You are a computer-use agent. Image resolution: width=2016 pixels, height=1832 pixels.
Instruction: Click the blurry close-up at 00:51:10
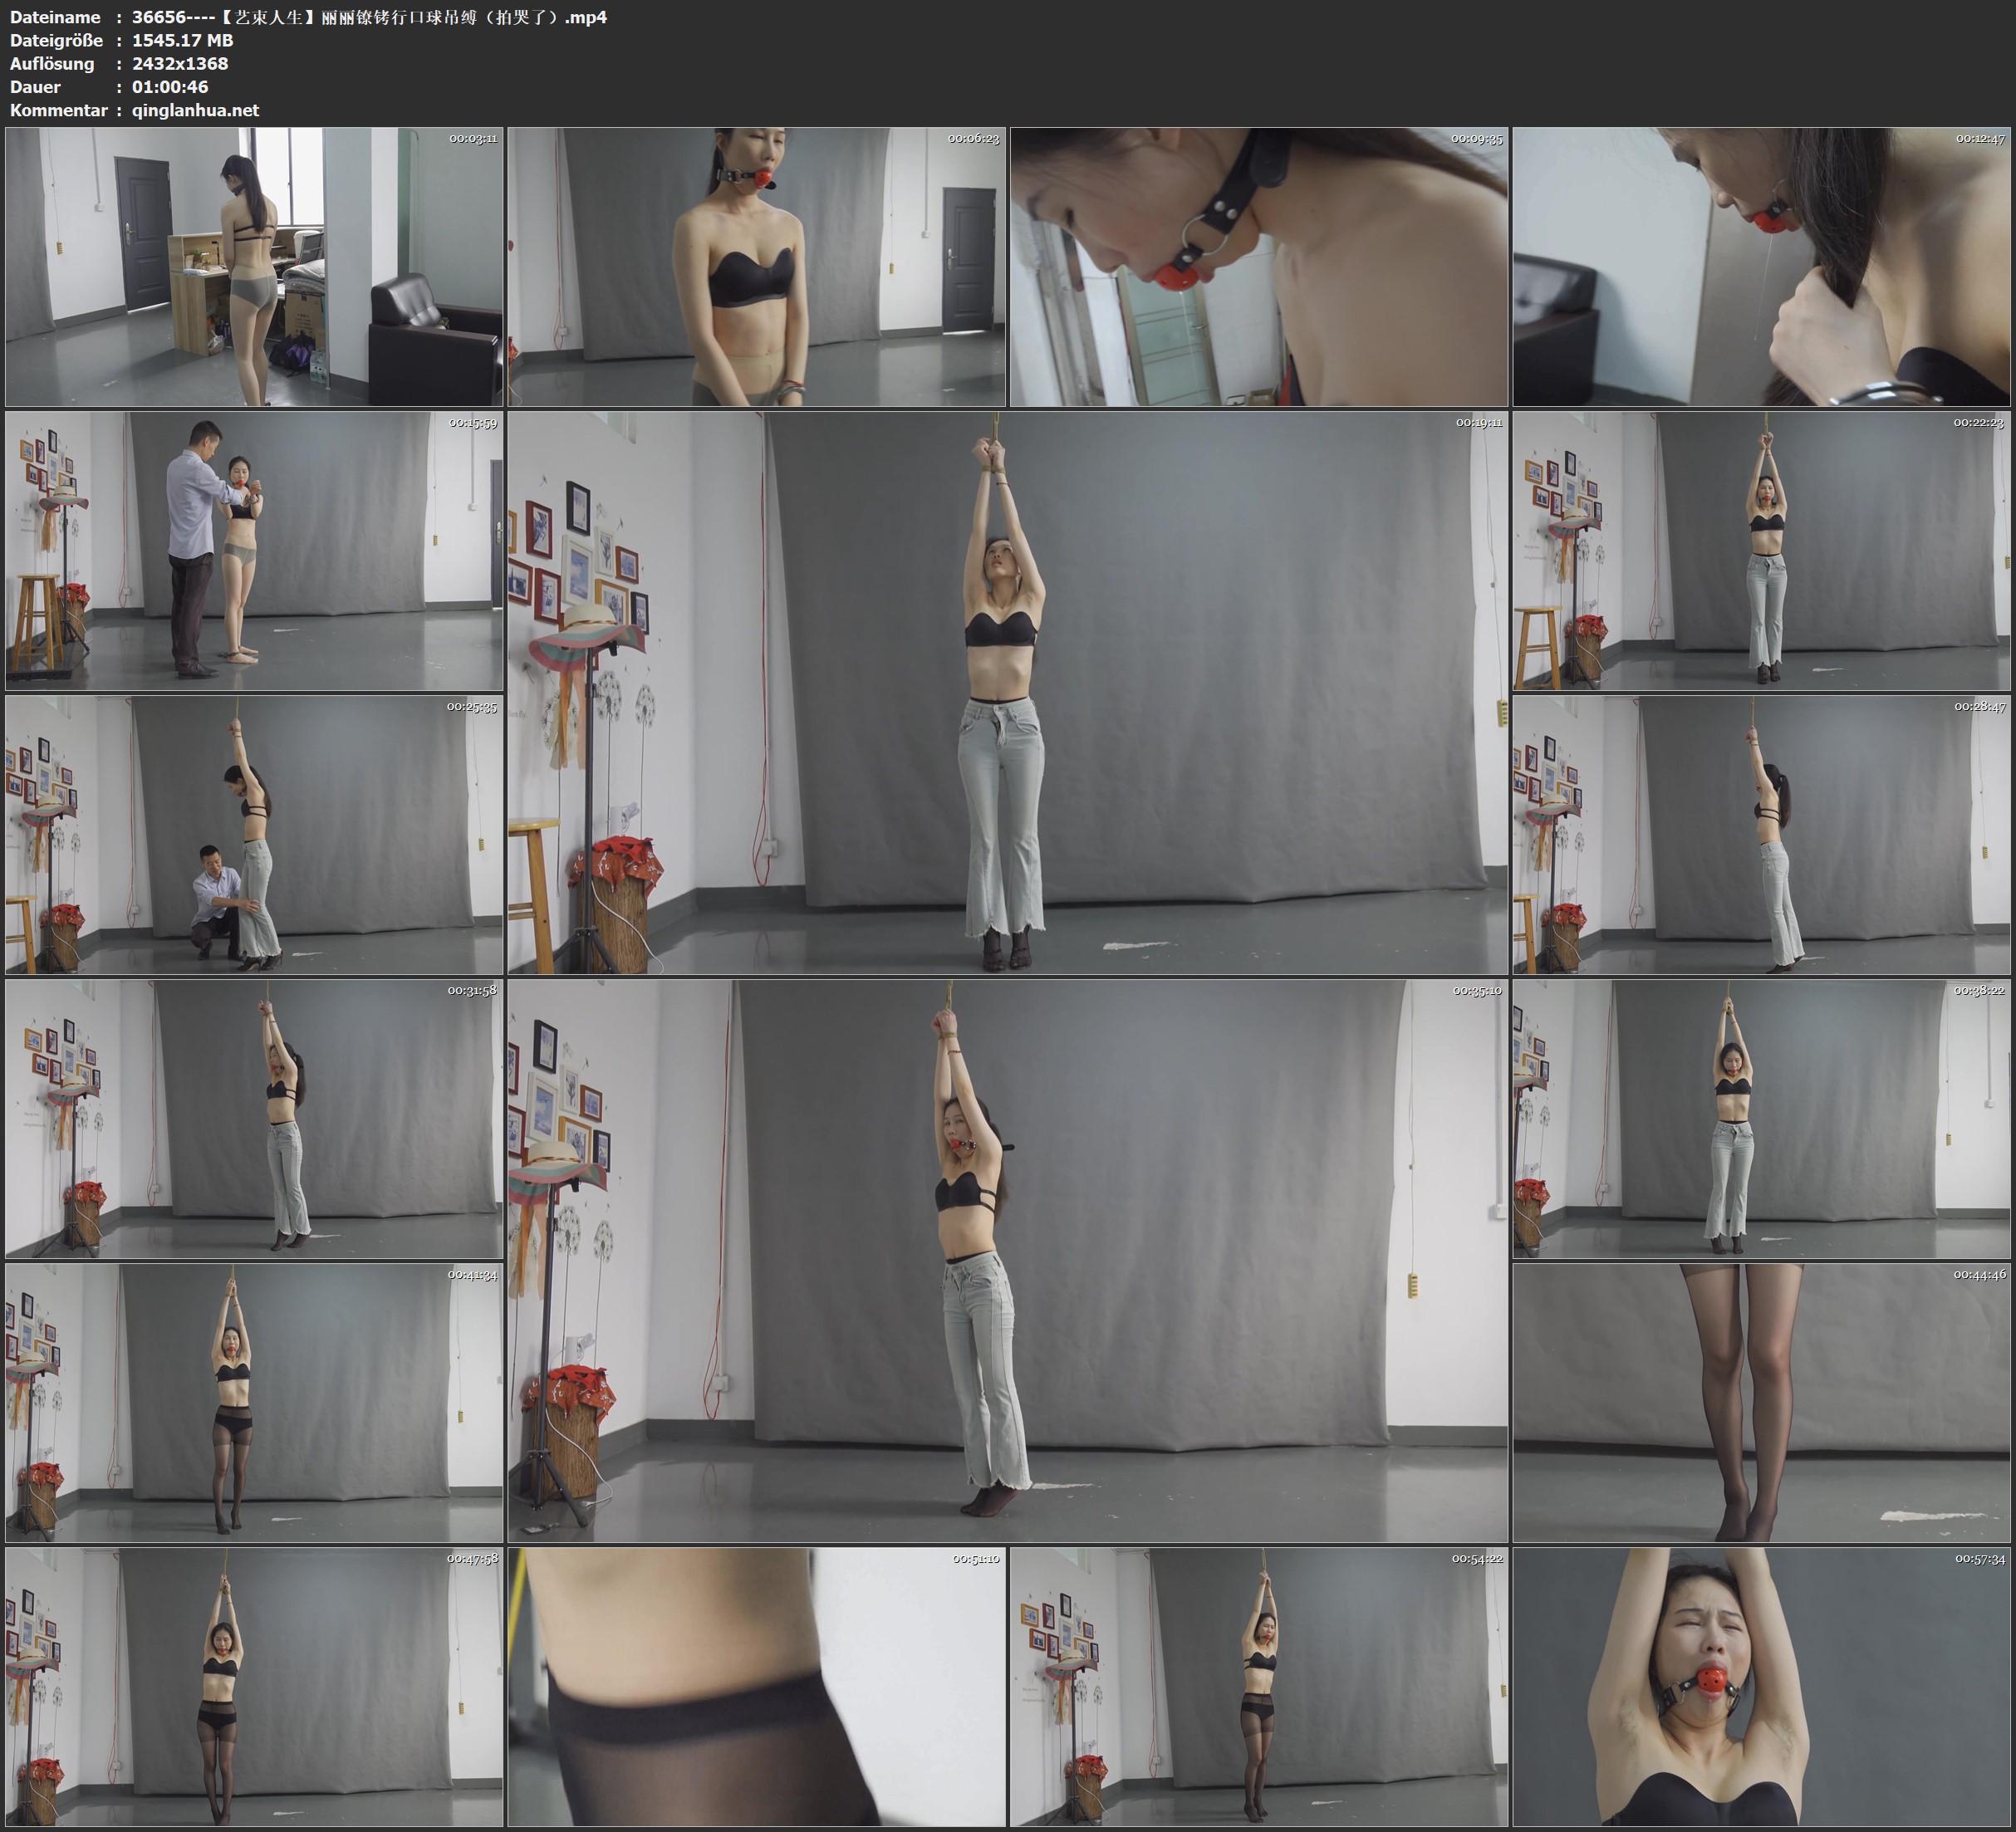(756, 1687)
